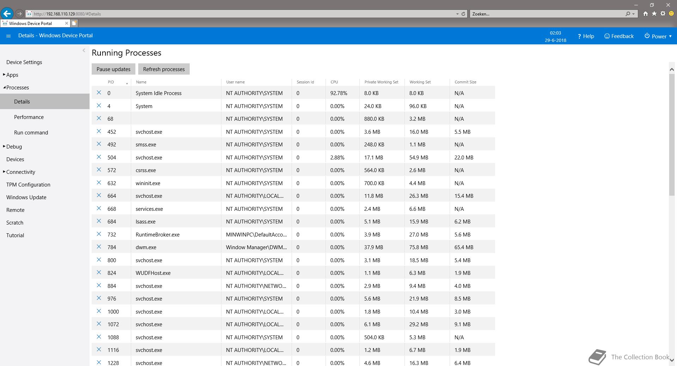Terminate smss.exe using its X icon
The height and width of the screenshot is (366, 677).
pyautogui.click(x=99, y=144)
